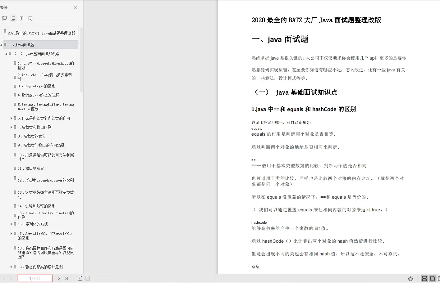440x283 pixels.
Task: Add a new bookmark icon
Action: click(22, 18)
